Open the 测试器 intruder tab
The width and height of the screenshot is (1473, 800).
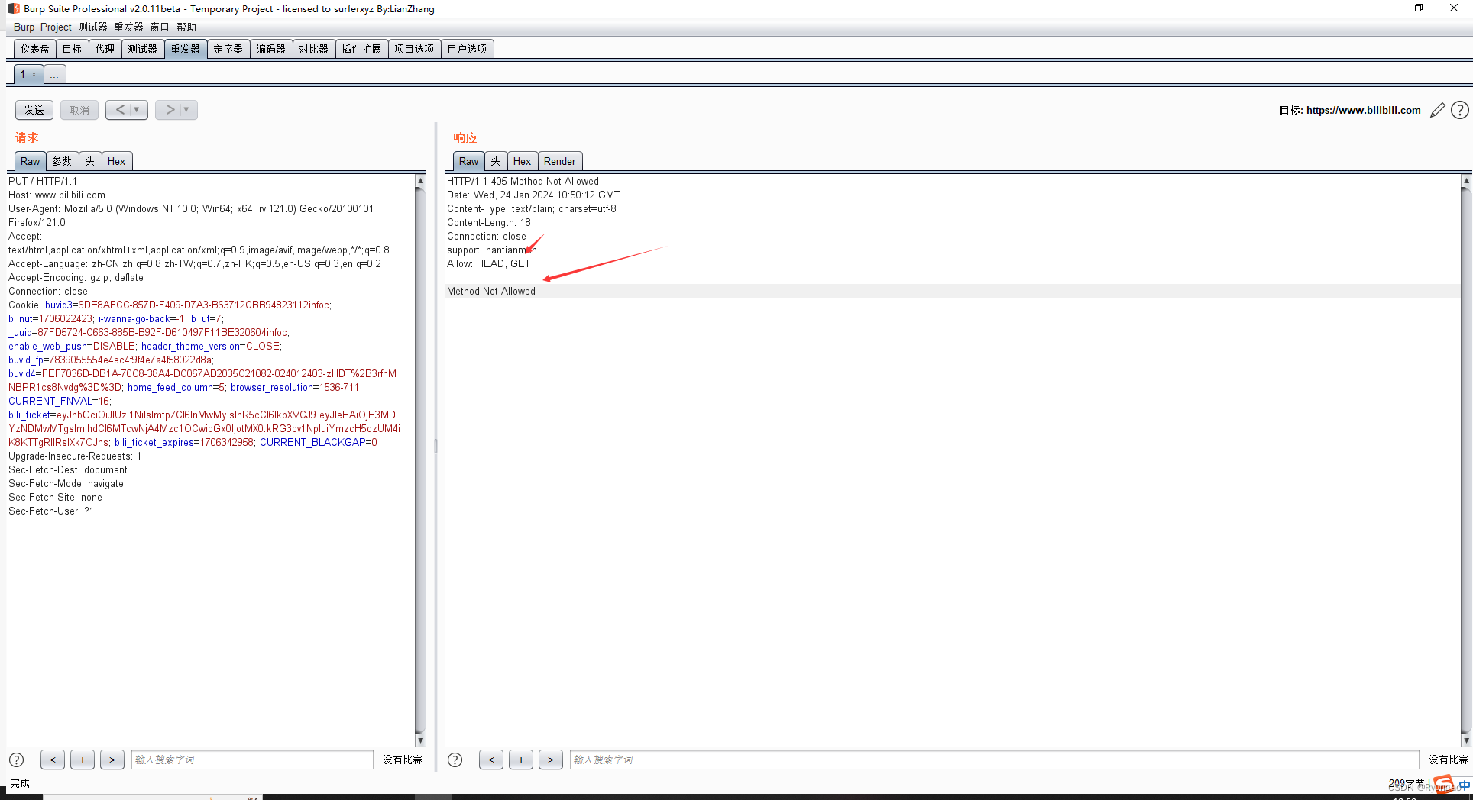pos(143,49)
